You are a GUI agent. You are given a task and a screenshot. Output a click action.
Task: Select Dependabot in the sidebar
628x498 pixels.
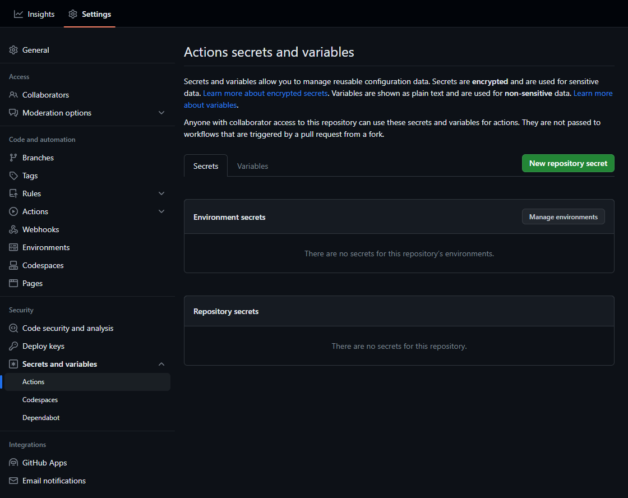41,417
